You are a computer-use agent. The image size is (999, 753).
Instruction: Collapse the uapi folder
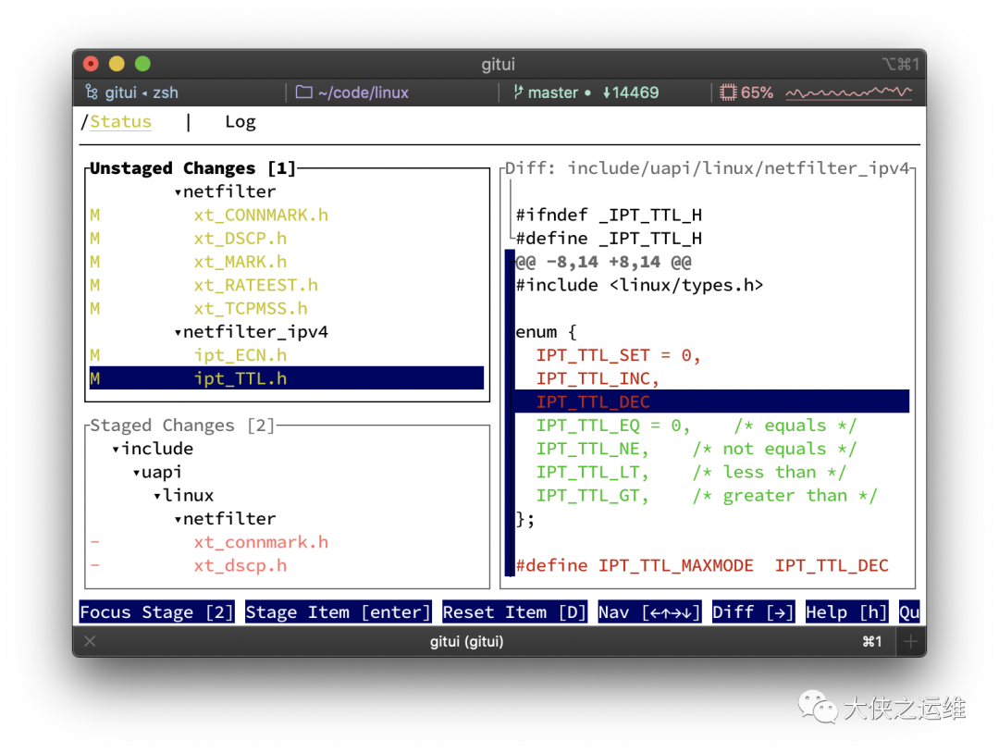click(136, 473)
